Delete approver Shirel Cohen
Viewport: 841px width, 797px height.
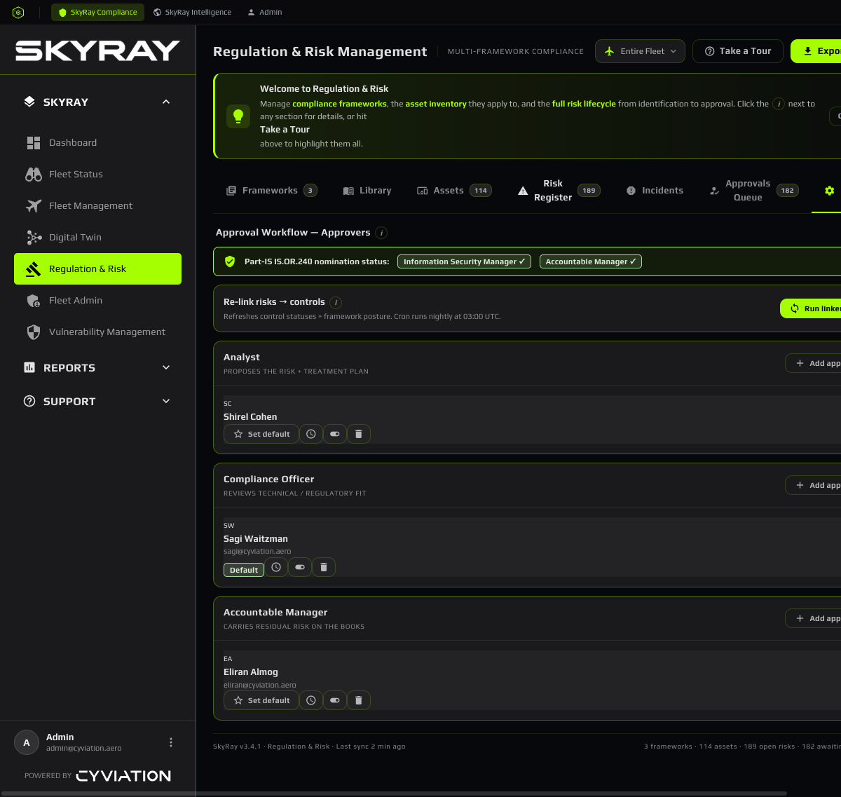click(359, 434)
